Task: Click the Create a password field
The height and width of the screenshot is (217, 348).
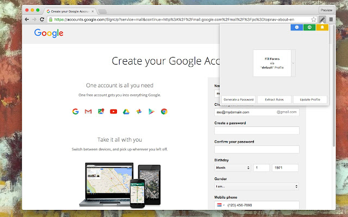Action: [x=257, y=130]
